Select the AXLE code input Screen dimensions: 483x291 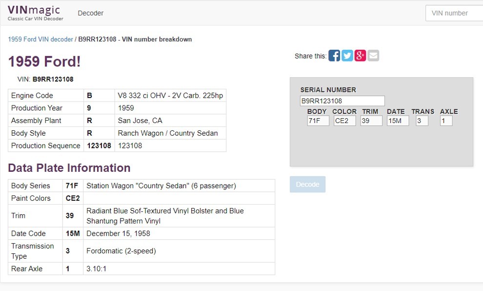(x=446, y=121)
